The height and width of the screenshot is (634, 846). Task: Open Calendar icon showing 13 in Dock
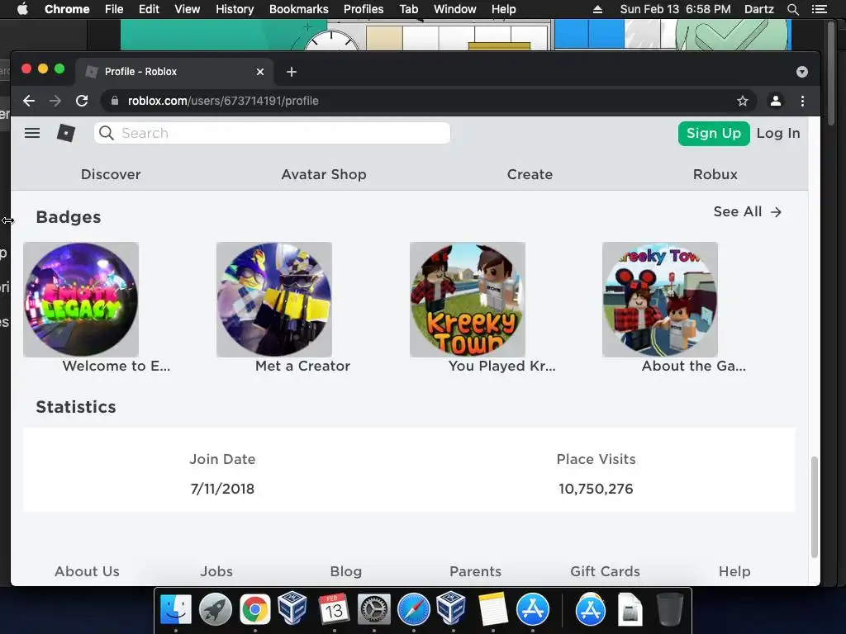(x=334, y=609)
